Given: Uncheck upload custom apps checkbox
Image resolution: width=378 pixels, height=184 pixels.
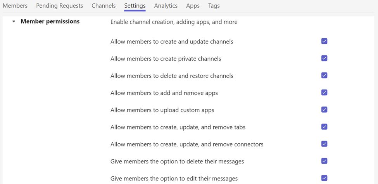Looking at the screenshot, I should pos(324,110).
